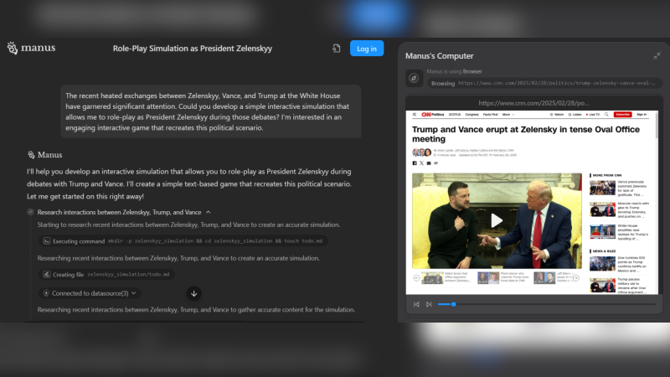670x377 pixels.
Task: Click the file-edit icon in the Creating file chip
Action: 47,275
